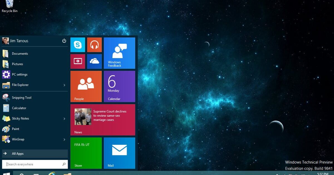Launch Sticky Notes

point(31,119)
